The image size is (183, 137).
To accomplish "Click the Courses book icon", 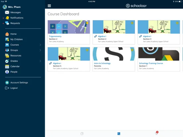I will [7, 45].
